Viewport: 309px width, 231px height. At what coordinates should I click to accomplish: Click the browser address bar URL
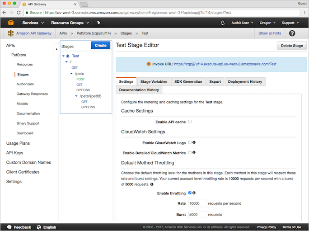162,13
